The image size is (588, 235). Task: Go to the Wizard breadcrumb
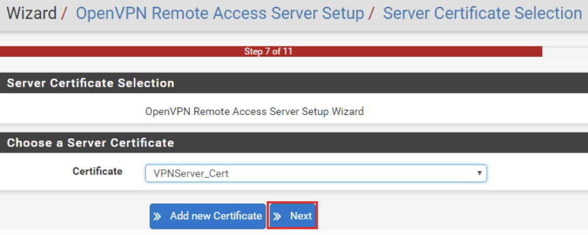coord(31,14)
